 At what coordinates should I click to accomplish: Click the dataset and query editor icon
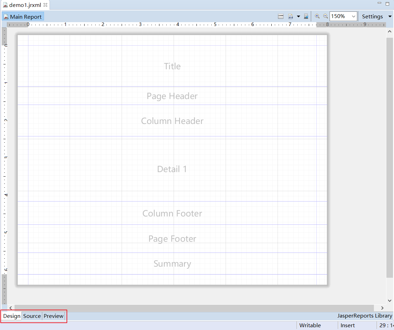pyautogui.click(x=281, y=16)
